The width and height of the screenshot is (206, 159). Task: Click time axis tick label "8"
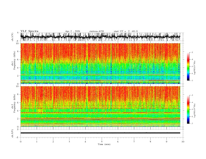(150, 142)
